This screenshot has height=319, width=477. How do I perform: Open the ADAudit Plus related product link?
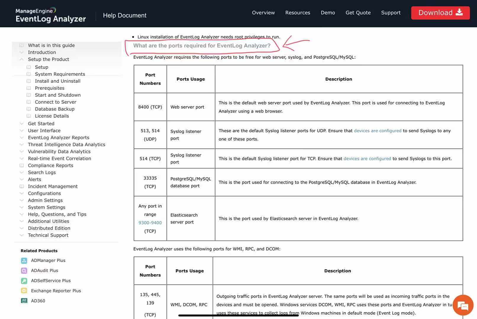tap(45, 271)
